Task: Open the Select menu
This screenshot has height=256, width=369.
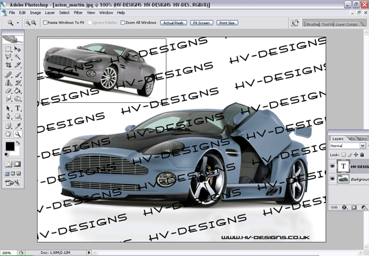Action: [64, 13]
